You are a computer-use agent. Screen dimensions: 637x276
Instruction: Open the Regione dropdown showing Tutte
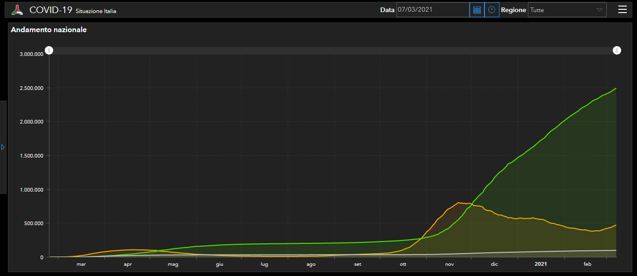tap(562, 10)
